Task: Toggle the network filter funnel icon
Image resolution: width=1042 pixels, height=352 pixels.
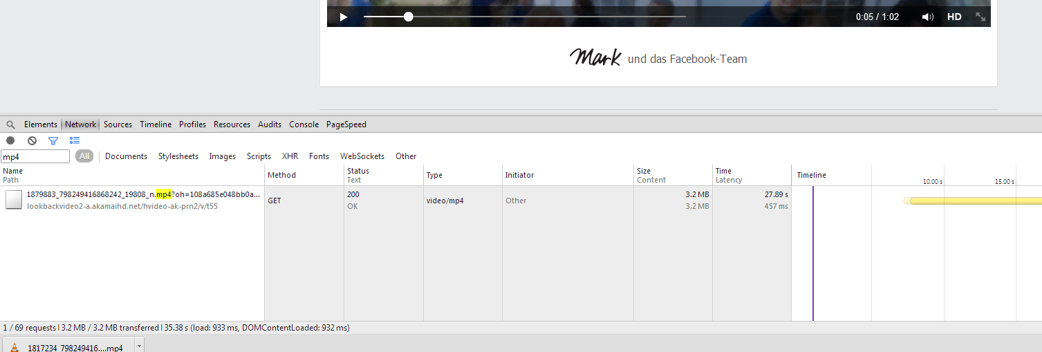Action: 53,140
